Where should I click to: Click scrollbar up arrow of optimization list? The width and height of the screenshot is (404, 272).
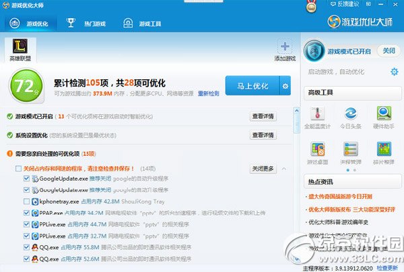pyautogui.click(x=296, y=111)
